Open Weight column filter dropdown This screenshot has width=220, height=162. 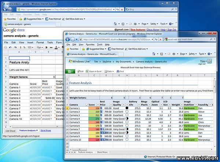click(182, 105)
